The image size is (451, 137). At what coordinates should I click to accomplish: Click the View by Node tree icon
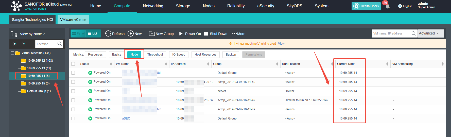pos(14,34)
